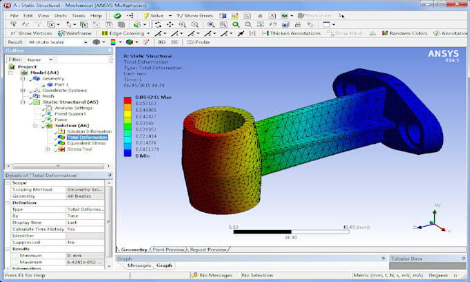Viewport: 470px width, 282px height.
Task: Switch to the Messages tab
Action: pos(139,265)
